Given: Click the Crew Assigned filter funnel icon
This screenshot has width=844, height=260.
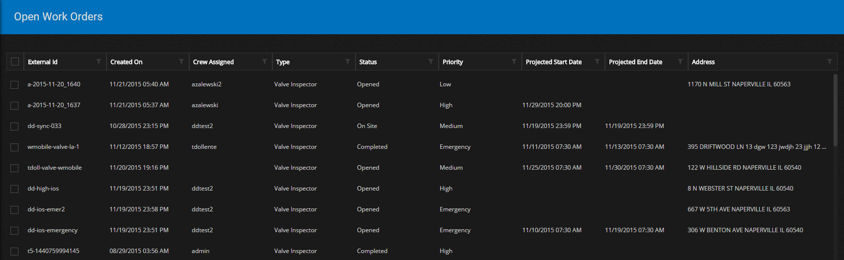Looking at the screenshot, I should click(x=264, y=62).
